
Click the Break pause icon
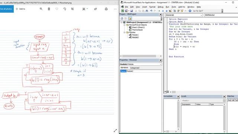click(x=163, y=11)
